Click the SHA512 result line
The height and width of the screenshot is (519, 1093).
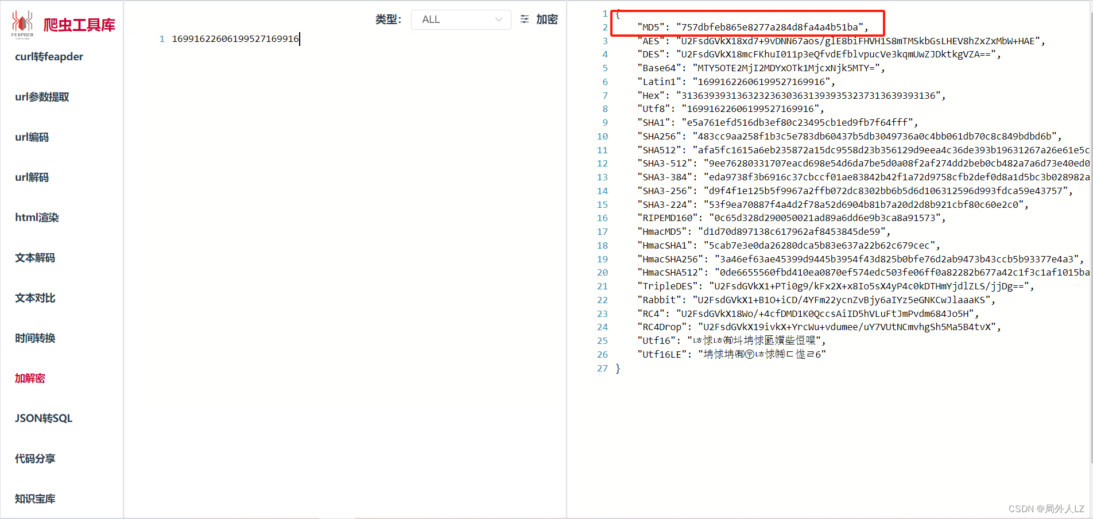(x=863, y=150)
